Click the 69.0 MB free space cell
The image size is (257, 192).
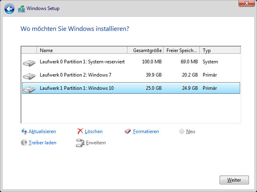pyautogui.click(x=189, y=62)
